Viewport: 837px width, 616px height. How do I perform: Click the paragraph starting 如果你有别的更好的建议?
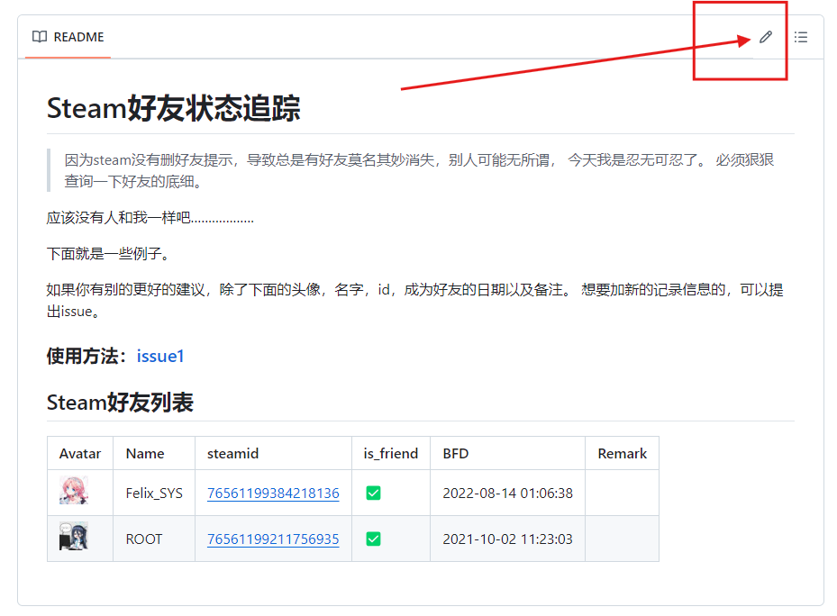[x=414, y=301]
